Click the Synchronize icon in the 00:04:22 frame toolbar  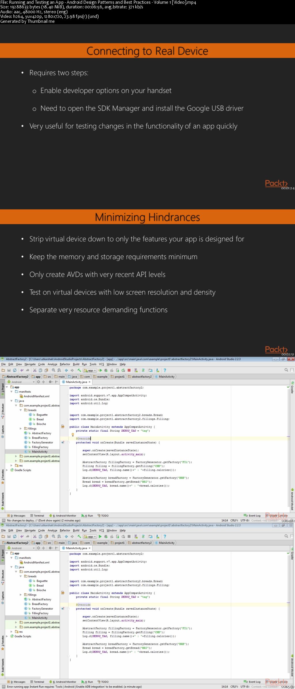point(15,370)
